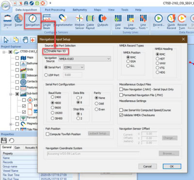Image resolution: width=194 pixels, height=180 pixels.
Task: Click the Contacts target icon in tree
Action: 23,82
